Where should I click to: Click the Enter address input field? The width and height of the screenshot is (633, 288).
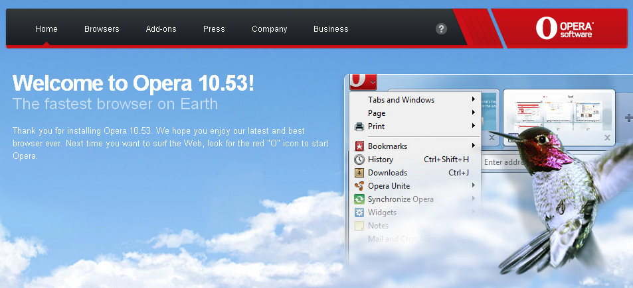click(x=503, y=162)
